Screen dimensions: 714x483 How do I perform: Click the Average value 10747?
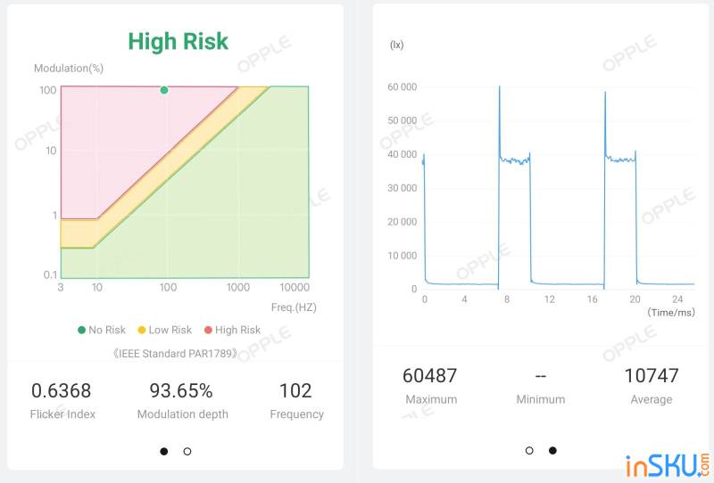click(652, 376)
